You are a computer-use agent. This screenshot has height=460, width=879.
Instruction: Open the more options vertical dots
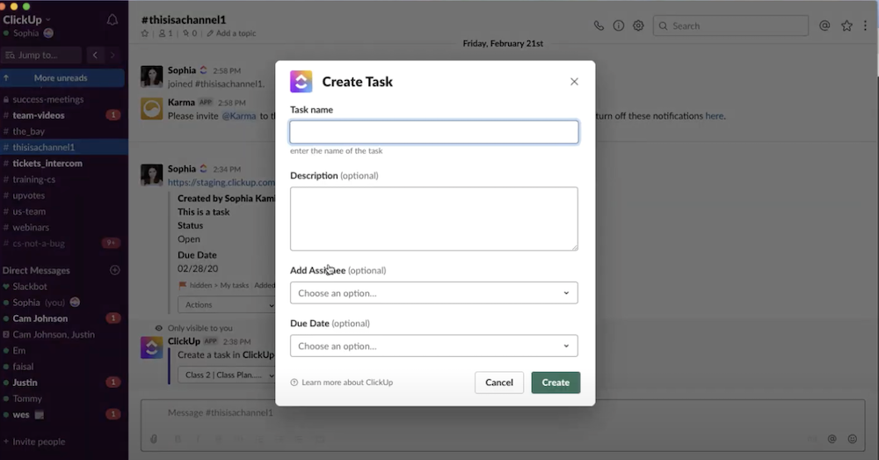[x=865, y=26]
